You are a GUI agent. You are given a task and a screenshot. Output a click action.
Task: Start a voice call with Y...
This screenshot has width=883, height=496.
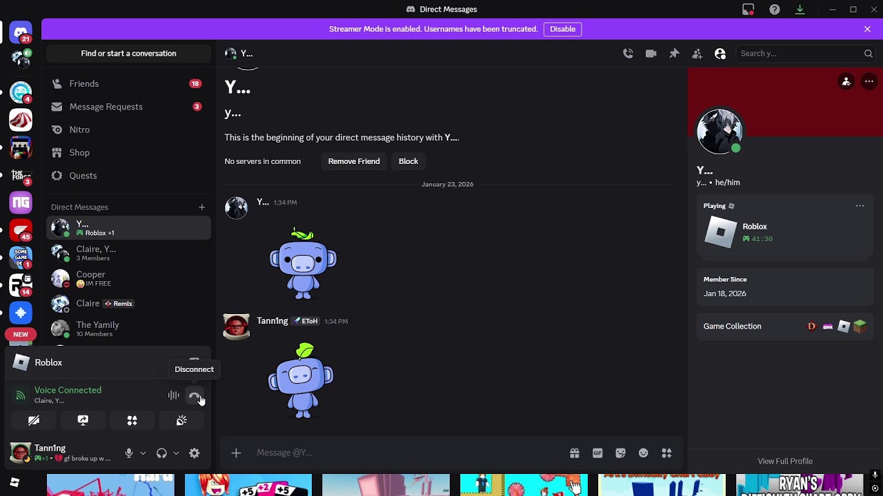628,53
